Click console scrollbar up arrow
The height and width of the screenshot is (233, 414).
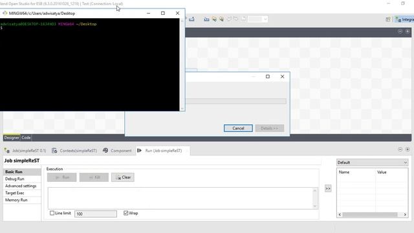pyautogui.click(x=315, y=190)
